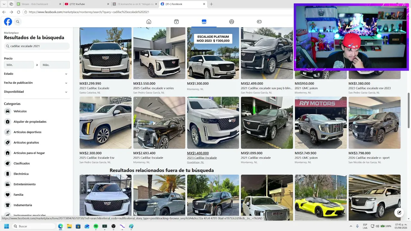Select the Clasificados category icon
The width and height of the screenshot is (411, 231).
point(7,163)
